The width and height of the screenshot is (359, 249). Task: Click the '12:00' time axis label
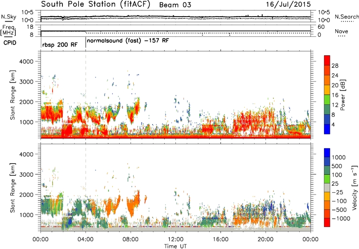click(x=175, y=240)
